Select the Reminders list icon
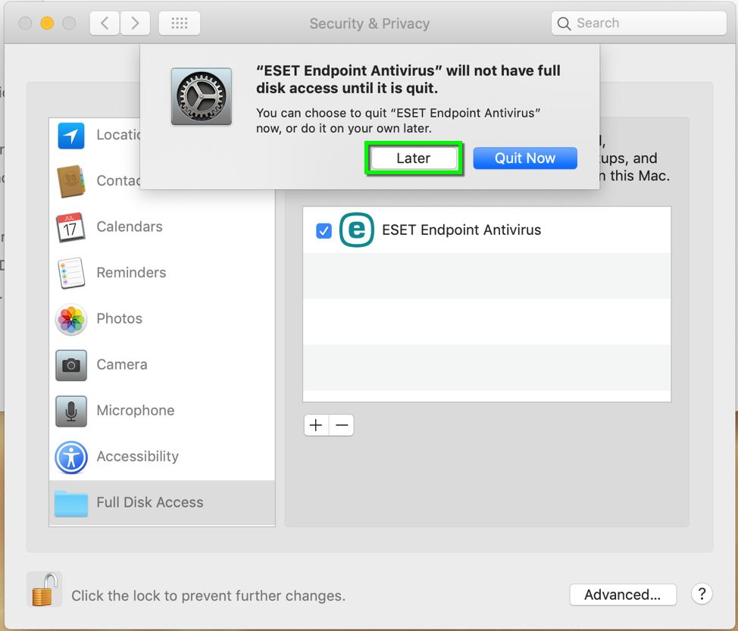 (x=71, y=273)
